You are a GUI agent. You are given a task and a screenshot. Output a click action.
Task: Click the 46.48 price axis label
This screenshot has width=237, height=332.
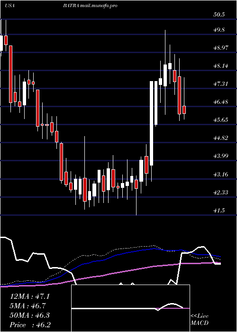point(221,102)
